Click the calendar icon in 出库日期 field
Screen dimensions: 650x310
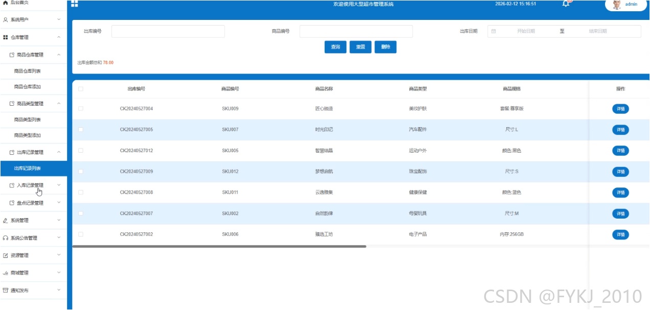(x=494, y=31)
